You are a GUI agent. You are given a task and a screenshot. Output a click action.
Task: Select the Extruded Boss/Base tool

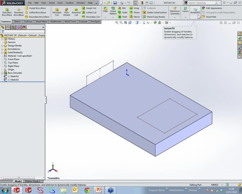point(7,12)
